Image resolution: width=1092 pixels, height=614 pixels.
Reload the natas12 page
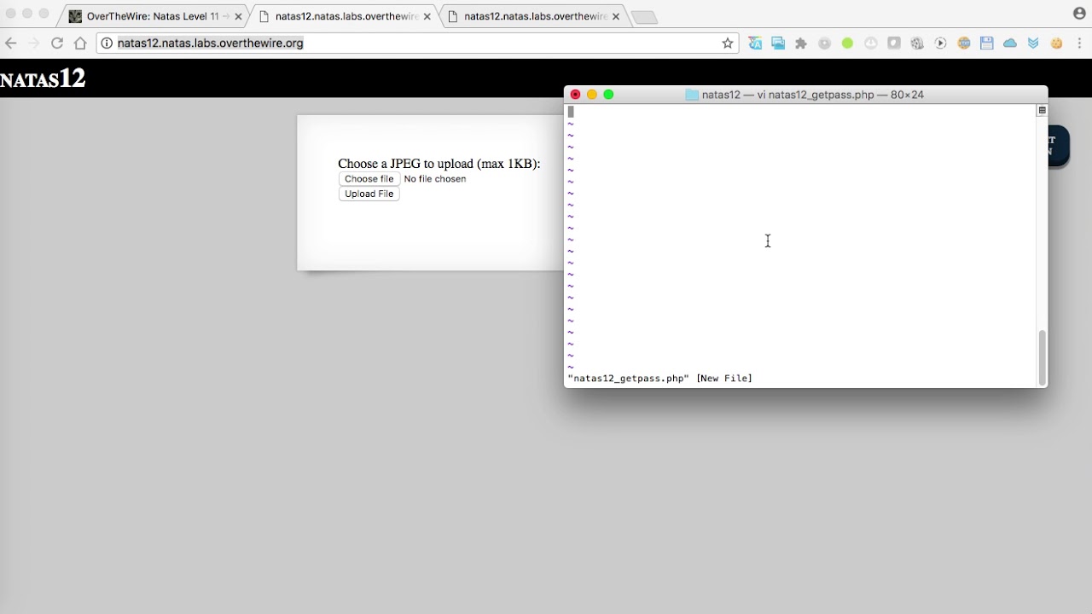(x=57, y=43)
